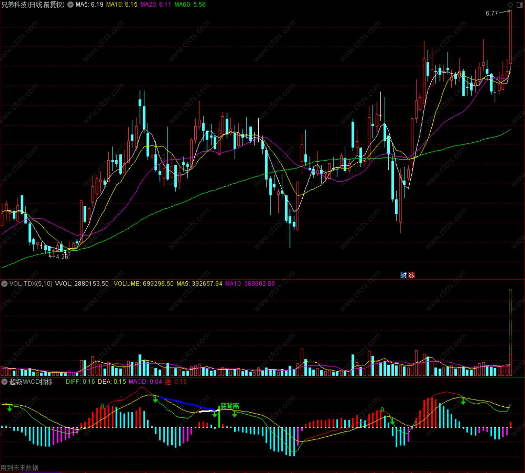This screenshot has height=473, width=525.
Task: Open the VOL-TDX indicator dropdown arrow
Action: click(4, 283)
